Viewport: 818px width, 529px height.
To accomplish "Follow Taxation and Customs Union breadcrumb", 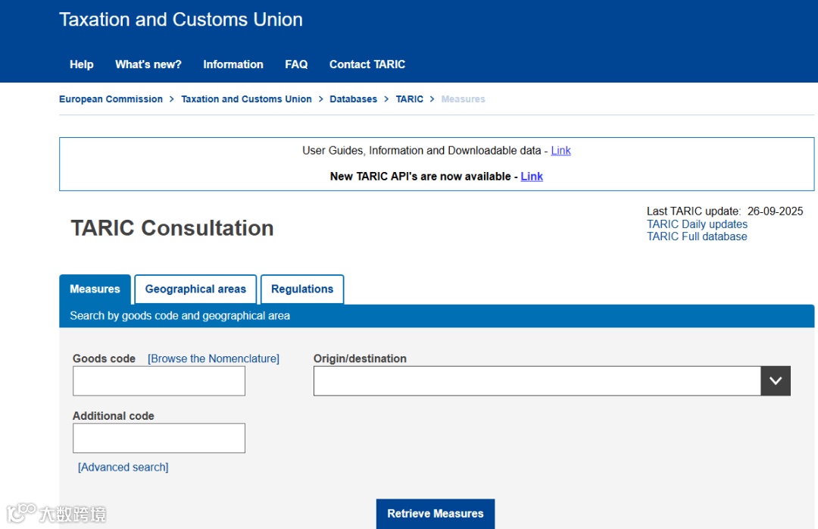I will tap(246, 99).
